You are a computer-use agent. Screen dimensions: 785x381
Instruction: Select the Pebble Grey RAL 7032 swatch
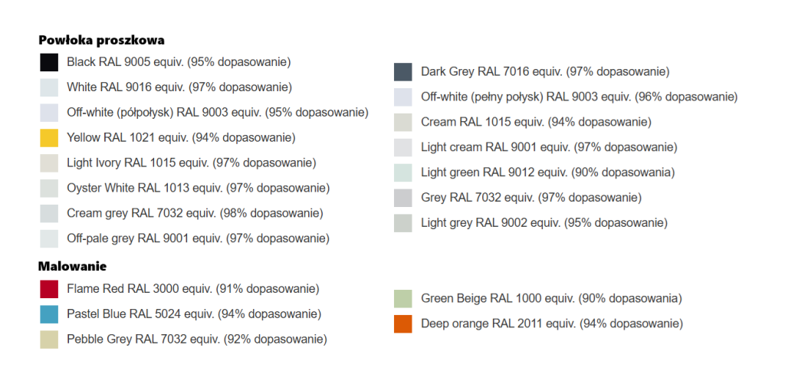49,340
